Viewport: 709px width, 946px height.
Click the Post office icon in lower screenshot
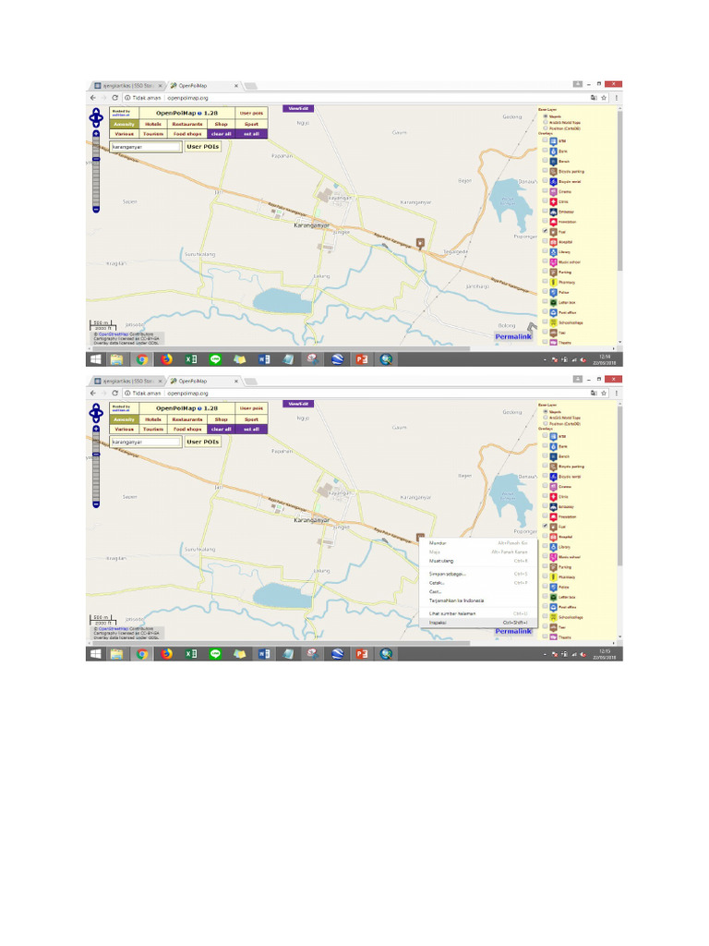tap(553, 608)
